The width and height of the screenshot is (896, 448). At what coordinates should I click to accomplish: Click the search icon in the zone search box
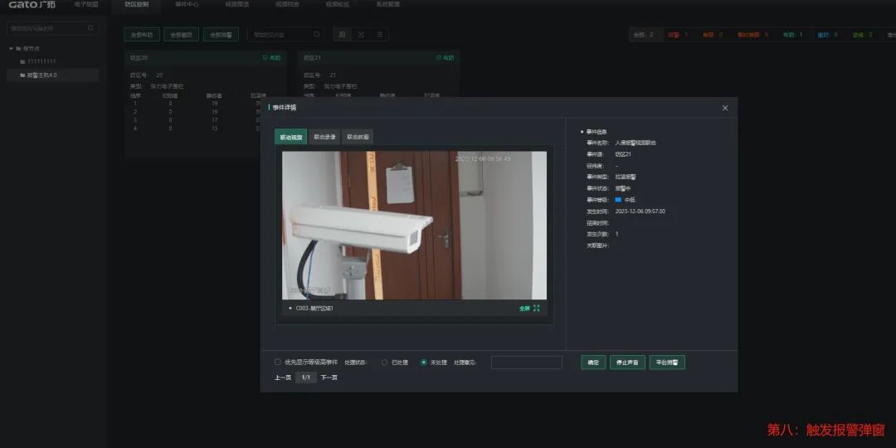pos(316,35)
